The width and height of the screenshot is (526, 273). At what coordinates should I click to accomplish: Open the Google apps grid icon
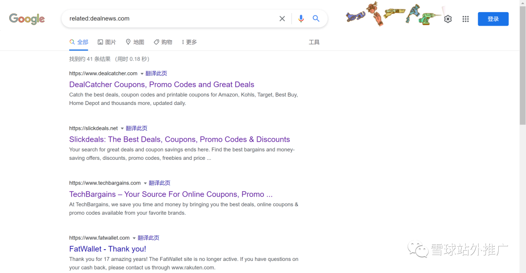click(x=466, y=19)
